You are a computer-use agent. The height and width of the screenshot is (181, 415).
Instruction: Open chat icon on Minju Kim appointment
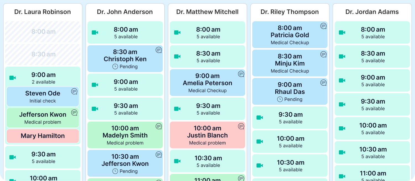click(323, 54)
